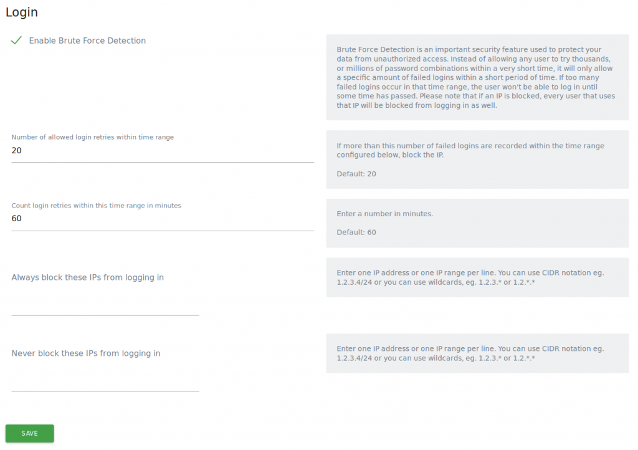Click the Login section heading
Screen dimensions: 638x450
[x=22, y=12]
